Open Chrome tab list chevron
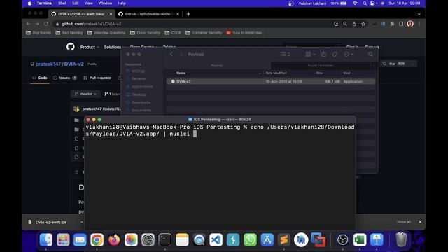This screenshot has height=252, width=448. point(419,14)
